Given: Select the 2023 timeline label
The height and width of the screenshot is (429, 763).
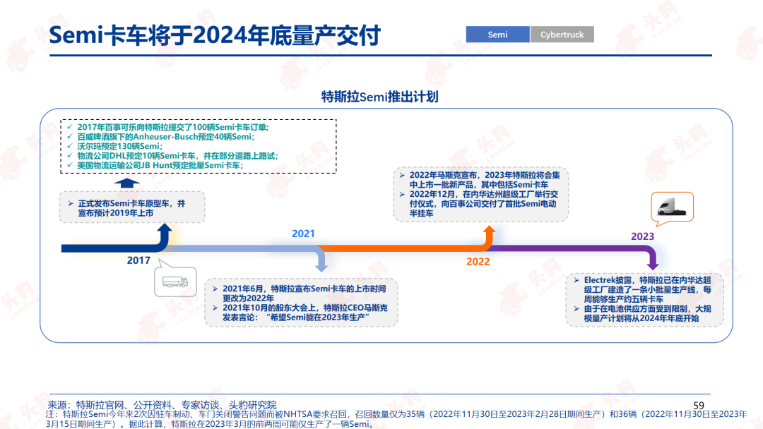Looking at the screenshot, I should 642,236.
